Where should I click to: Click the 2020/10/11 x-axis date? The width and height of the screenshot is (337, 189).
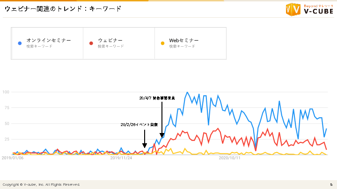230,158
